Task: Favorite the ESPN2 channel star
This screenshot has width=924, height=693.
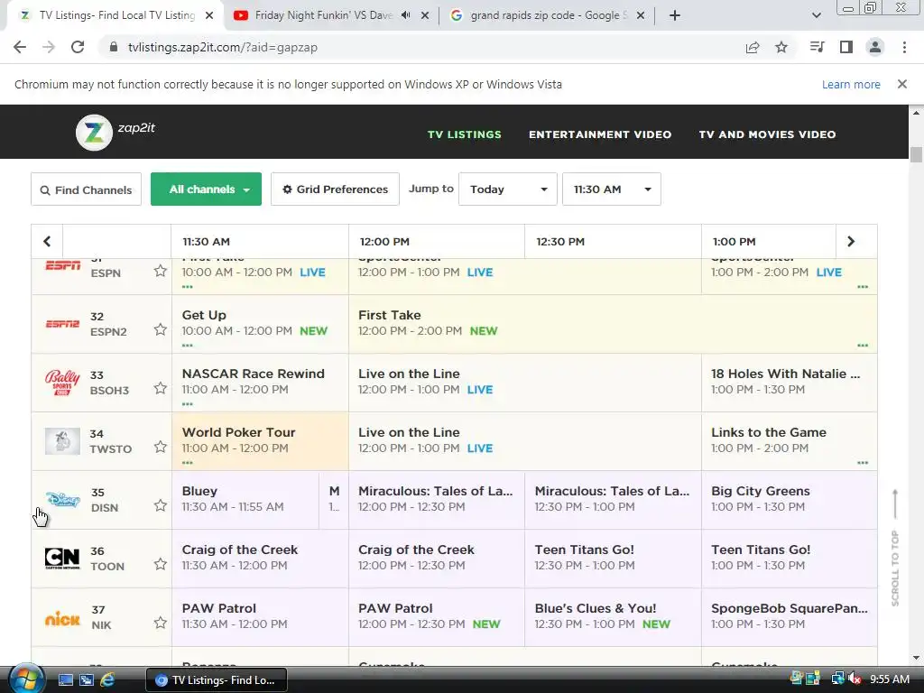Action: point(161,329)
